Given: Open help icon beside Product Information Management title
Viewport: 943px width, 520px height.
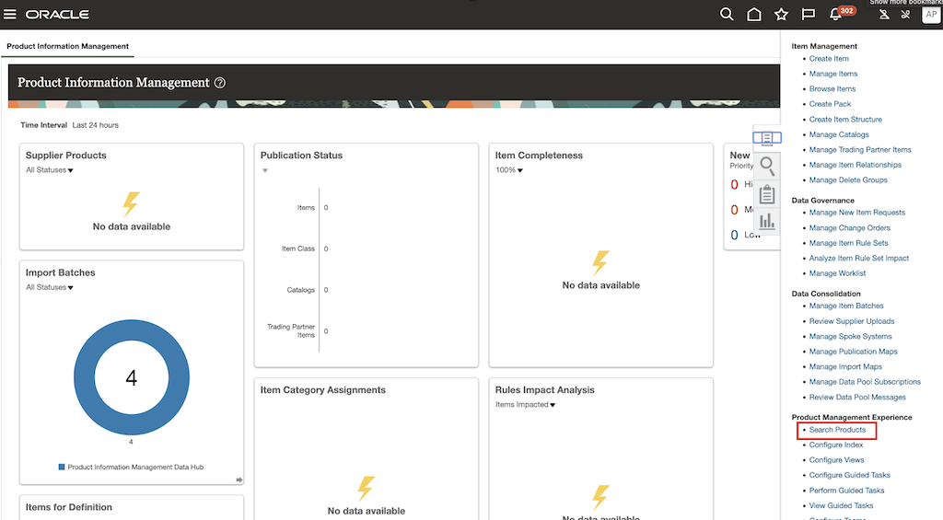Looking at the screenshot, I should pyautogui.click(x=220, y=83).
